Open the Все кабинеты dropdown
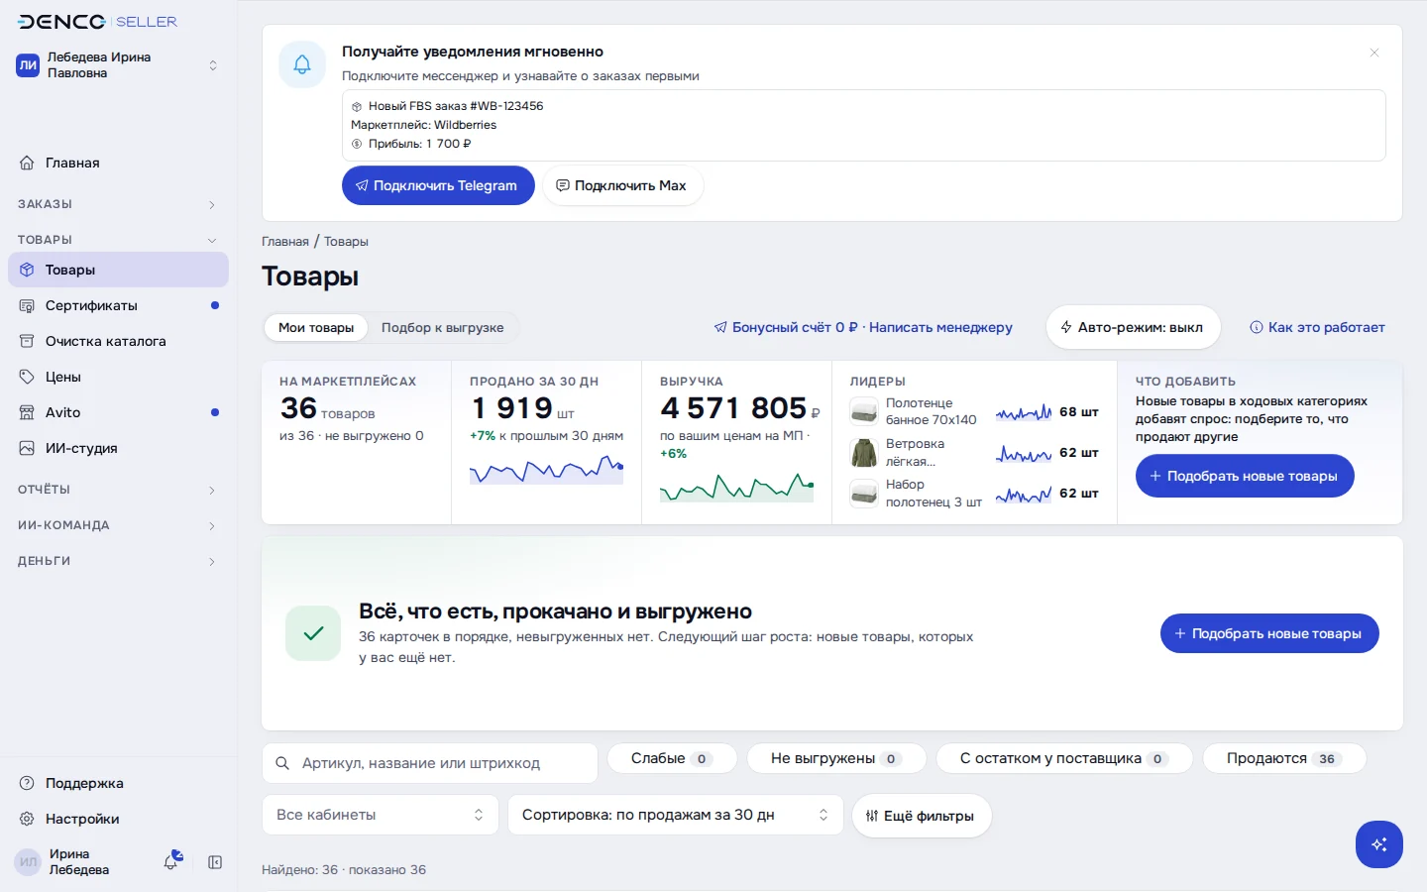Image resolution: width=1427 pixels, height=892 pixels. tap(381, 815)
